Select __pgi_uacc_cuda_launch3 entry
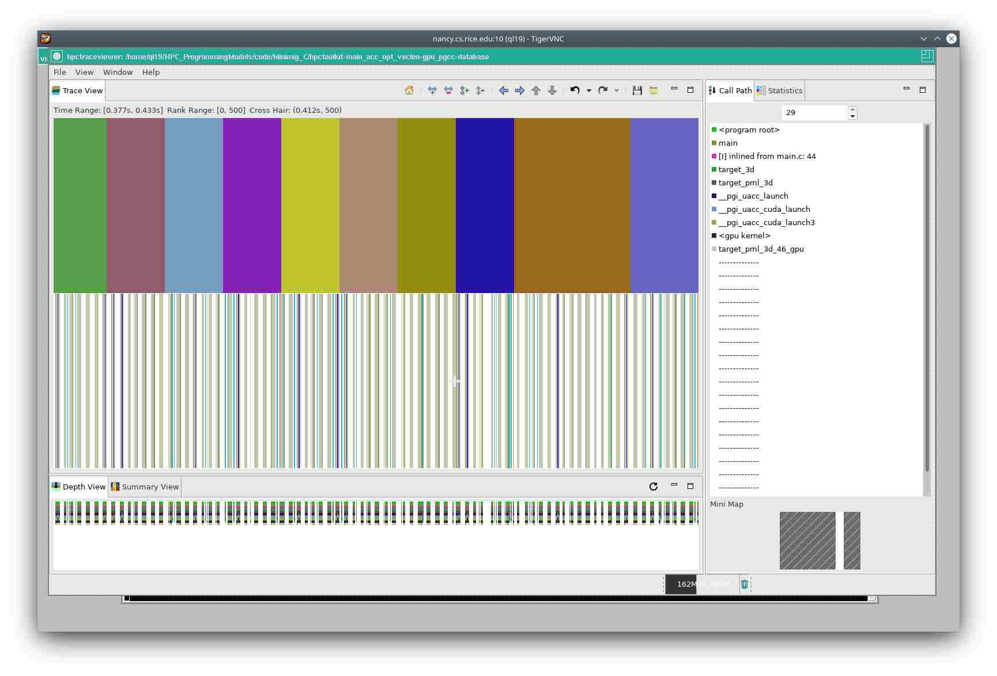Viewport: 997px width, 676px height. [x=763, y=222]
